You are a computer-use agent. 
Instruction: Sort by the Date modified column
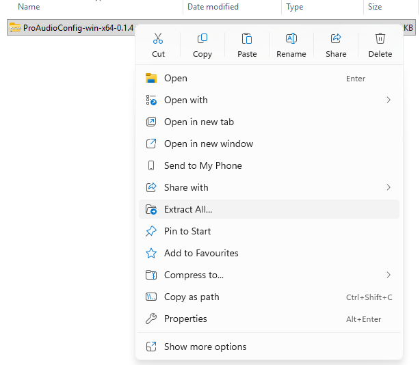click(213, 7)
